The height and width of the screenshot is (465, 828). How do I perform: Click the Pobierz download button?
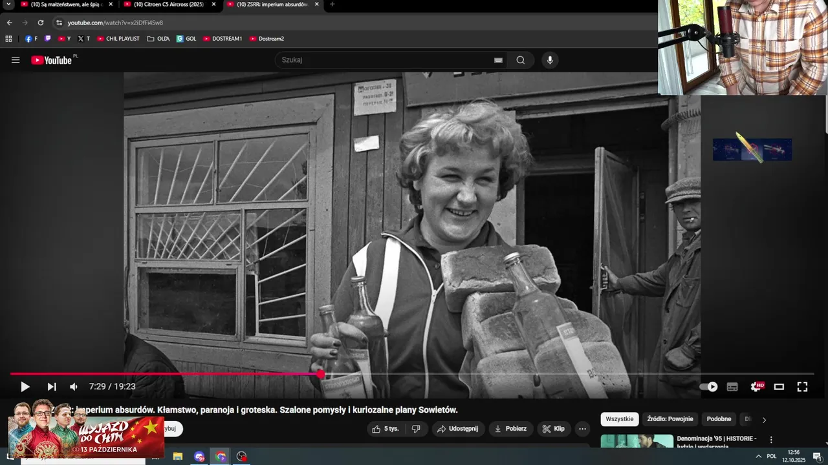point(510,428)
